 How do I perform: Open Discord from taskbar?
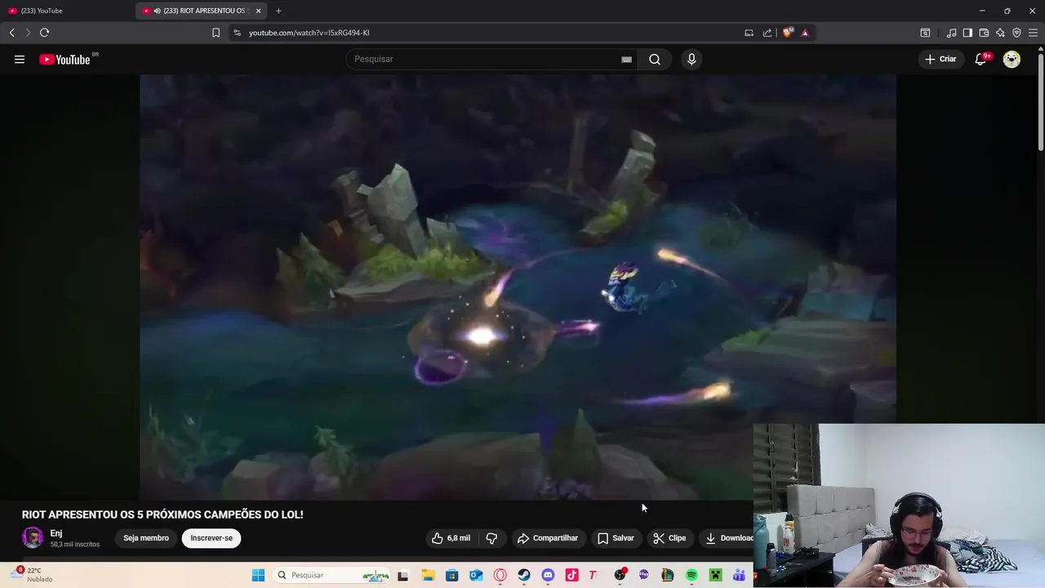point(548,575)
